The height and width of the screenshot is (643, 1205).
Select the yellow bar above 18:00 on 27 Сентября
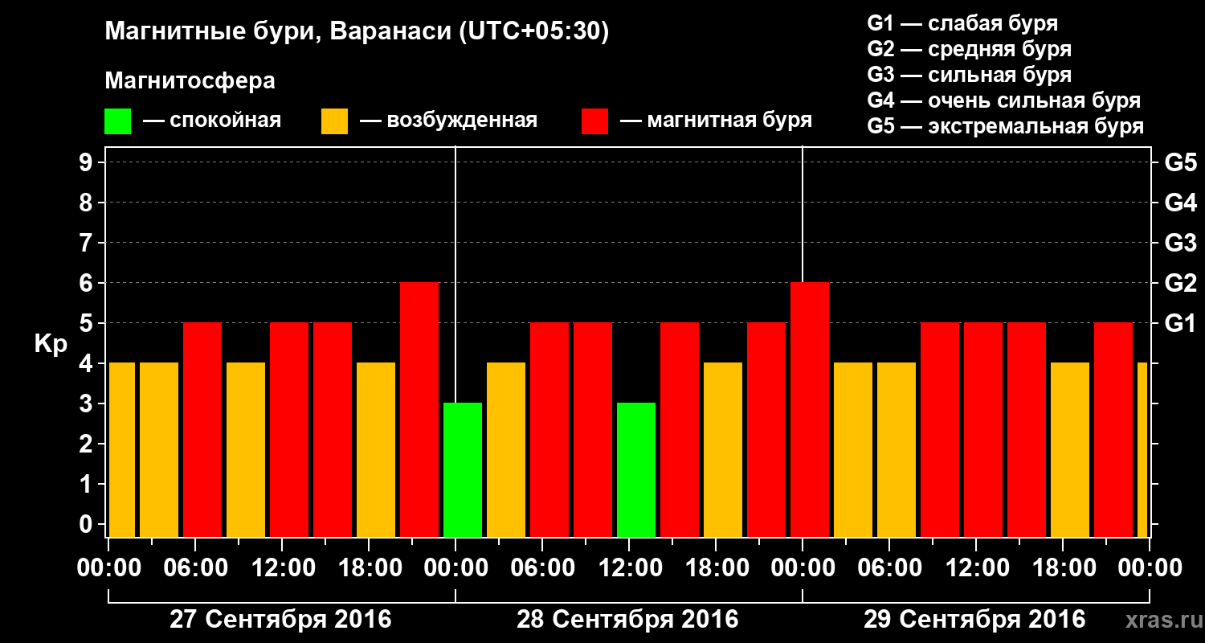pos(376,450)
